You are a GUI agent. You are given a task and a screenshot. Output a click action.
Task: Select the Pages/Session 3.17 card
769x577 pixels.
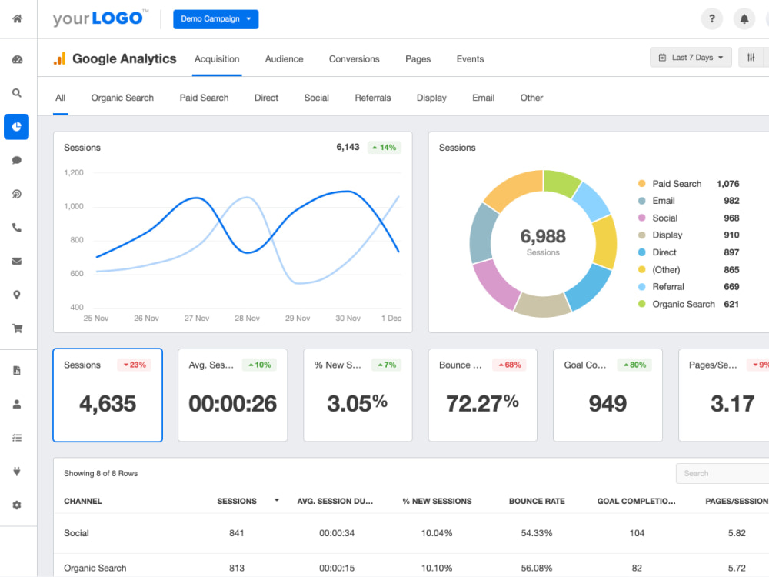[724, 395]
